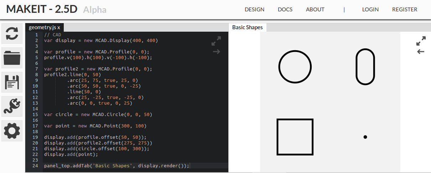Open the DESIGN menu item

[254, 10]
